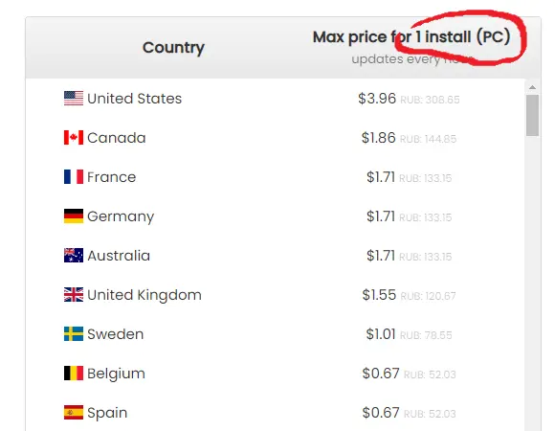Click the Germany flag icon
555x431 pixels.
pyautogui.click(x=74, y=216)
